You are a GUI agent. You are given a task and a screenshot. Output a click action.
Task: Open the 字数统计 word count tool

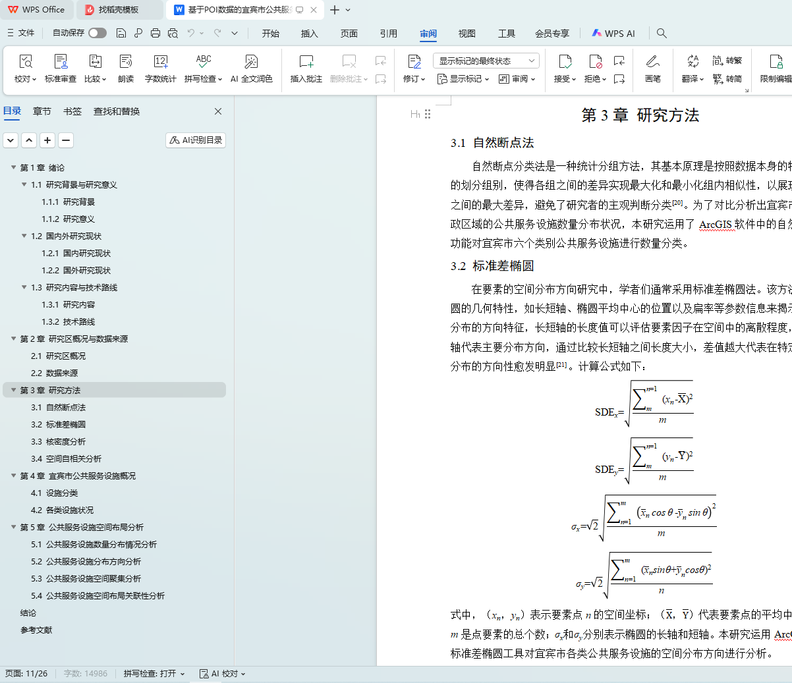160,62
